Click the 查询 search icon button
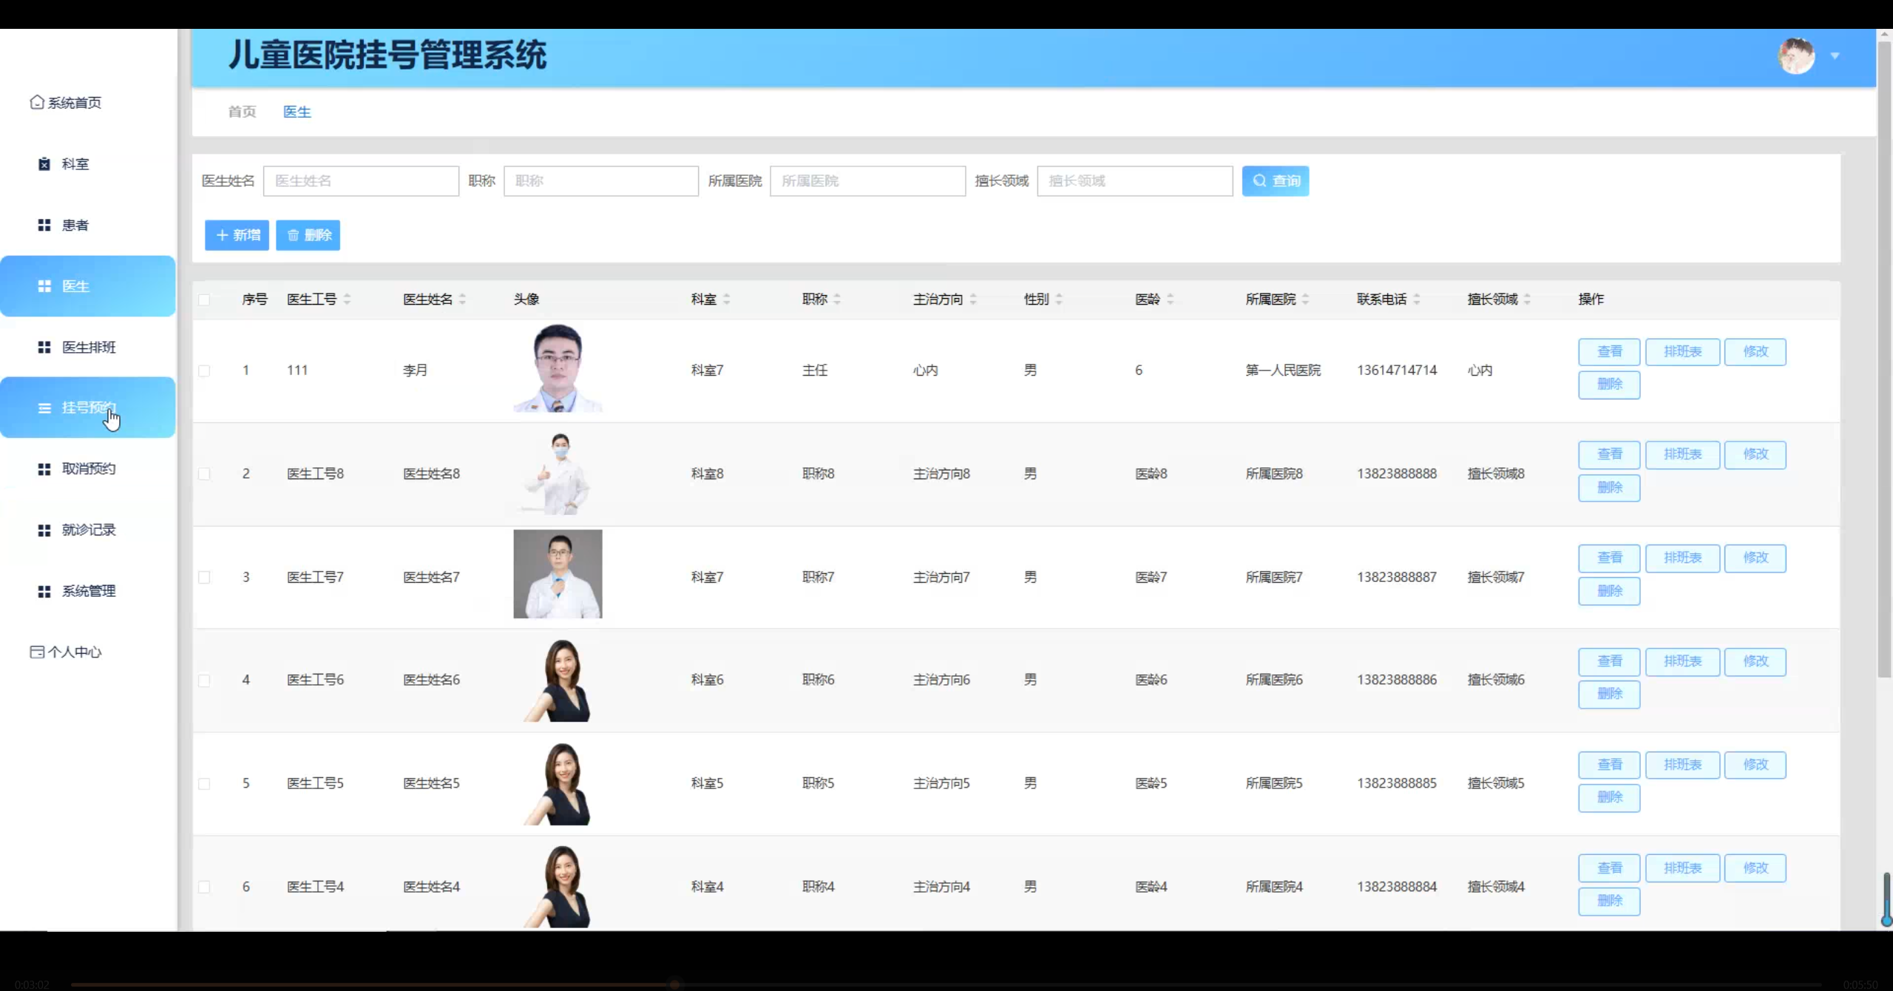The image size is (1893, 991). point(1276,180)
